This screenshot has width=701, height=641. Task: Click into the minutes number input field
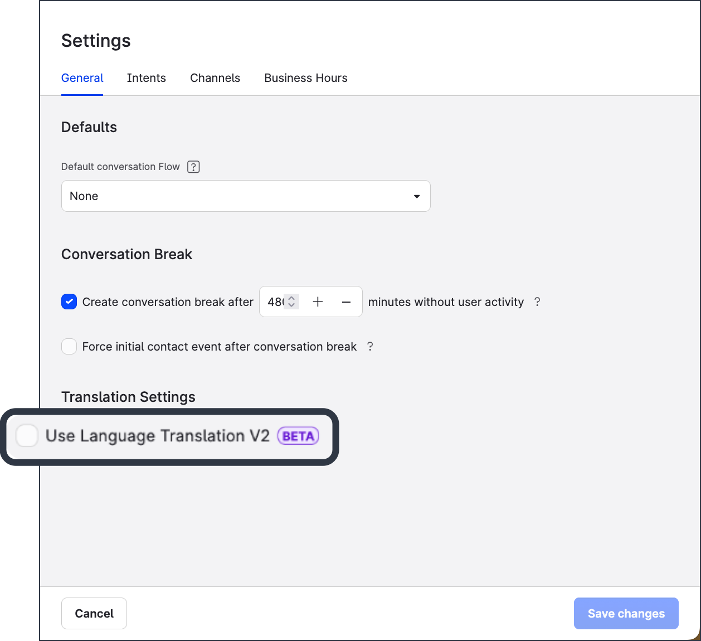pyautogui.click(x=274, y=302)
